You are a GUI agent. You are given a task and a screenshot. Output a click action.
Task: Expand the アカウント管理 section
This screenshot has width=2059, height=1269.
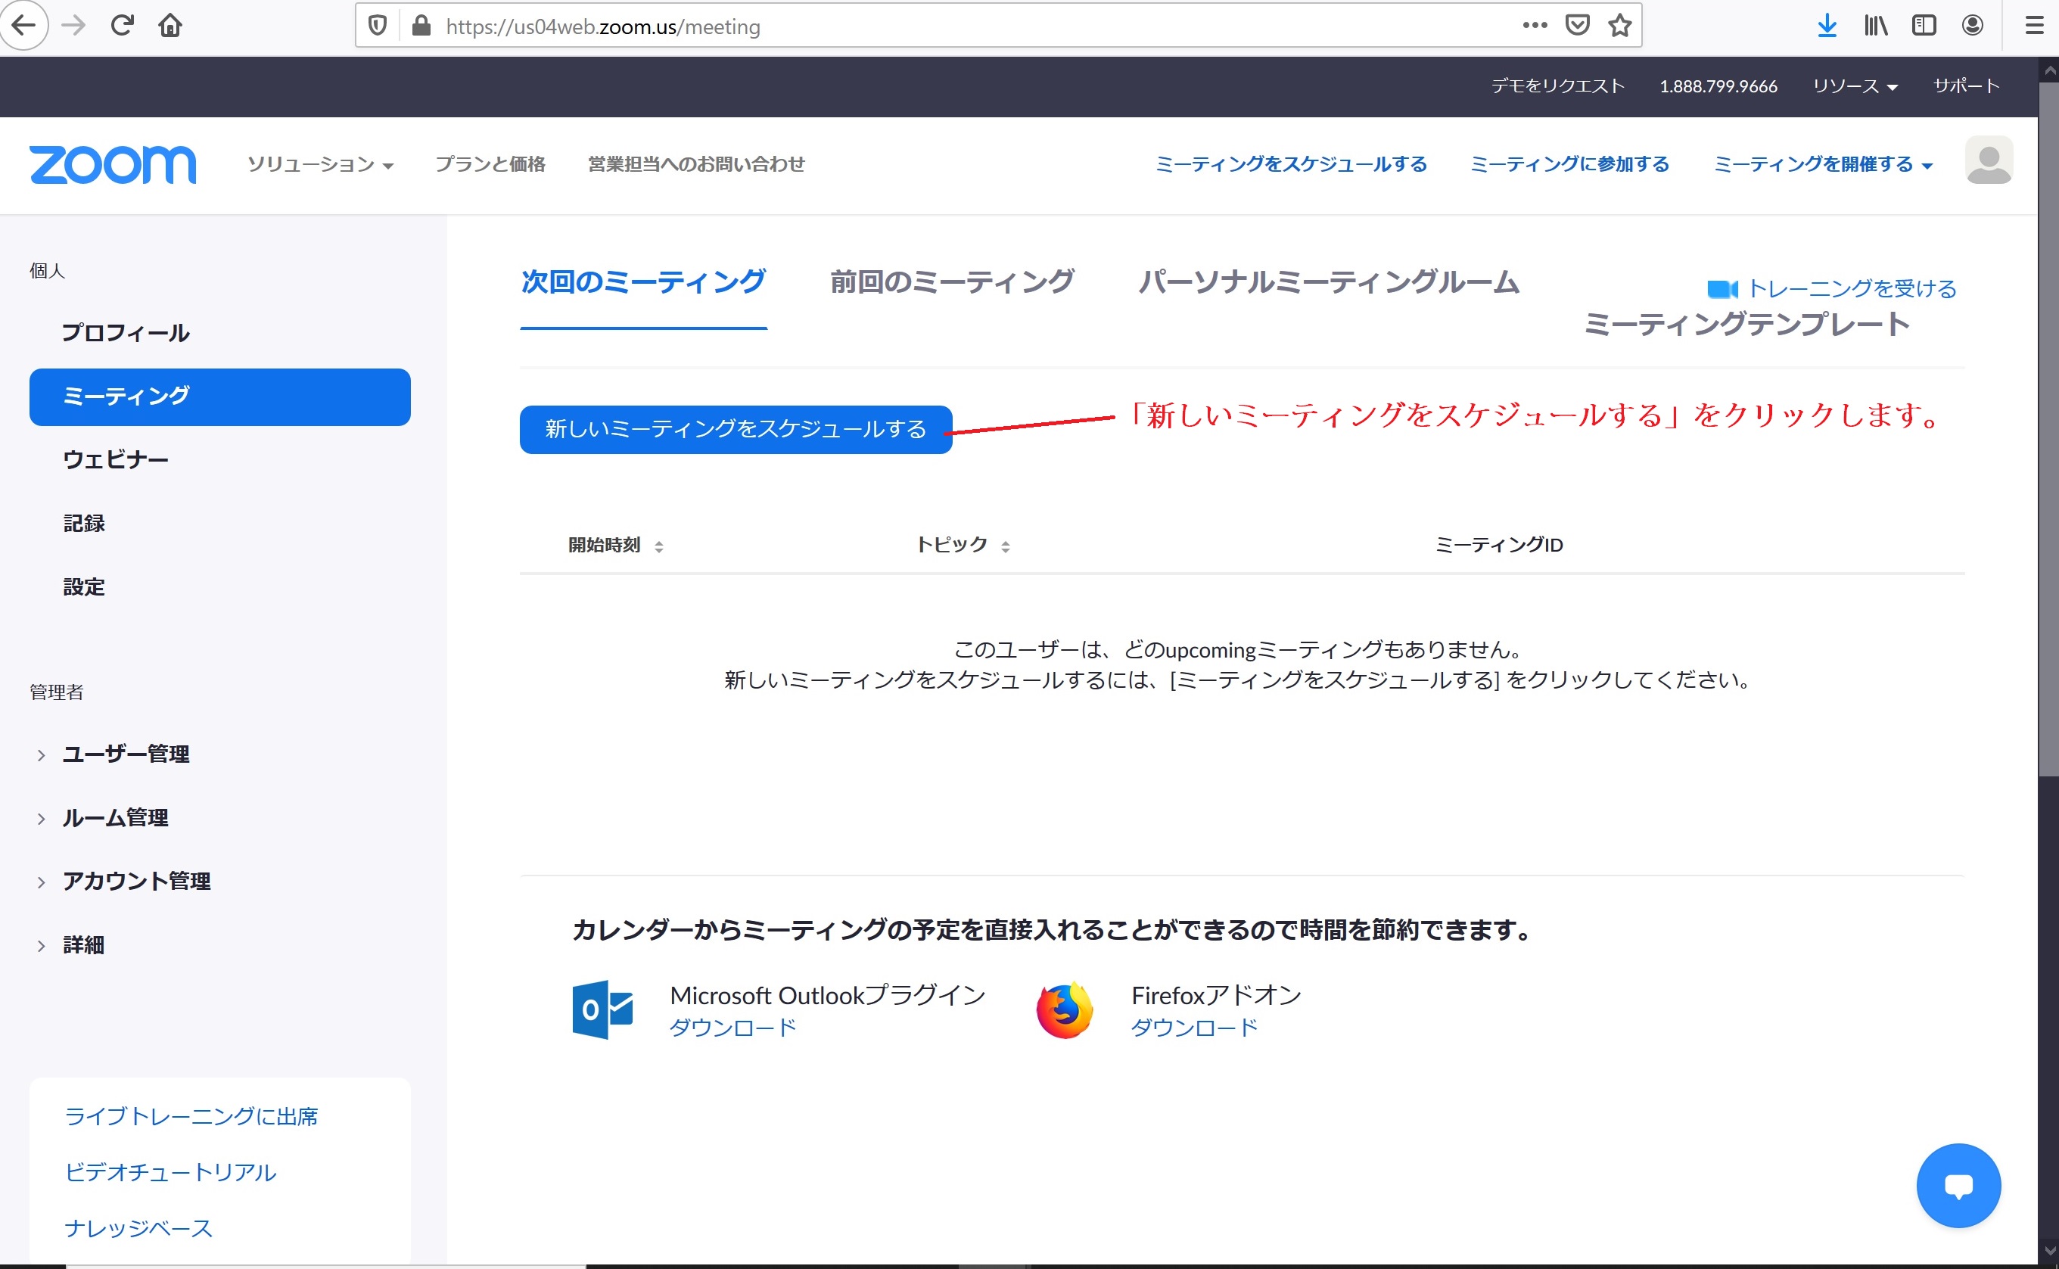click(40, 882)
